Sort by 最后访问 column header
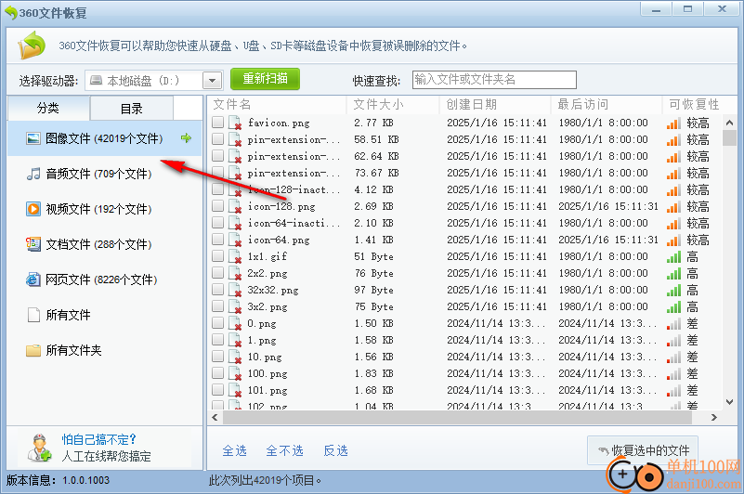The height and width of the screenshot is (494, 744). 607,104
